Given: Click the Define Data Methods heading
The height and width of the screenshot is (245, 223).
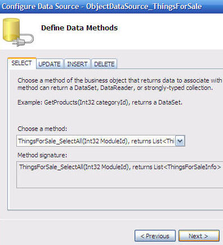Looking at the screenshot, I should point(79,28).
